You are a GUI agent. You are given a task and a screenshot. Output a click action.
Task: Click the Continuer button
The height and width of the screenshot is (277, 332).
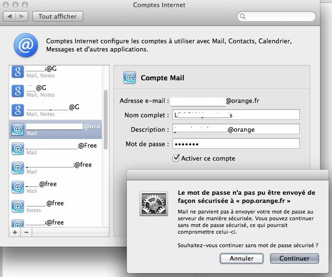point(295,258)
